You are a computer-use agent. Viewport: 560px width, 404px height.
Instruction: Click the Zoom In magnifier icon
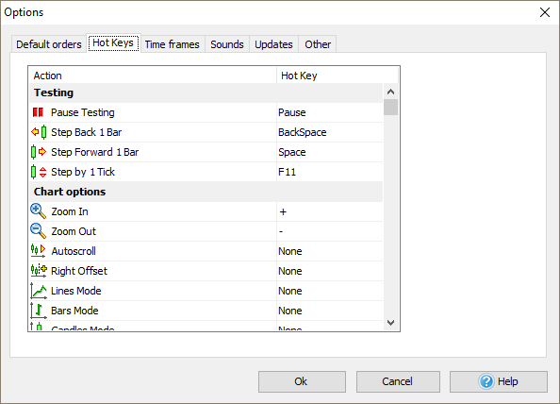click(39, 211)
